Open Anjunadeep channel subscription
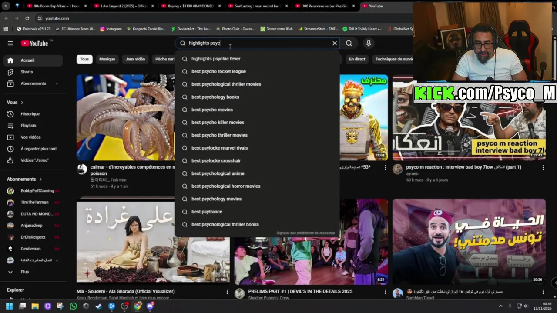This screenshot has width=557, height=313. click(33, 226)
